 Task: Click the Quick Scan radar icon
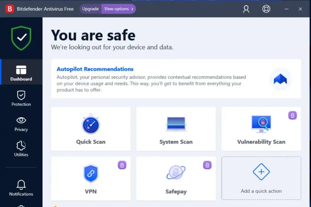coord(91,124)
